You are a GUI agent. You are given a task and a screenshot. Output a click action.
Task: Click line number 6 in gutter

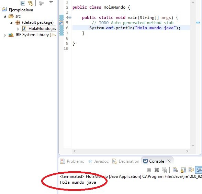click(67, 28)
